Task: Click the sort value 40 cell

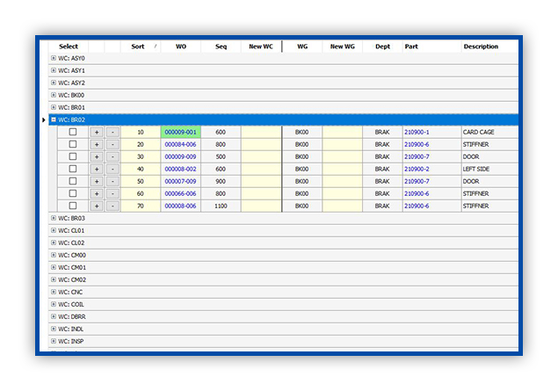Action: 141,169
